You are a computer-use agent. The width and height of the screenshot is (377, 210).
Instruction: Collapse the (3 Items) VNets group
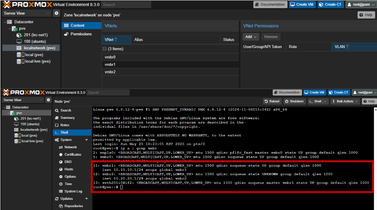[105, 49]
